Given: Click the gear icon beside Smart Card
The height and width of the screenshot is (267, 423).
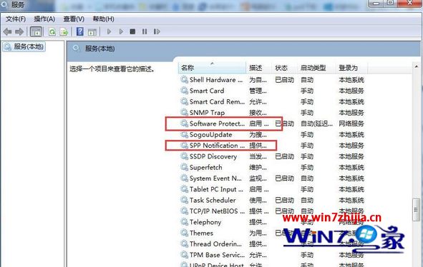Looking at the screenshot, I should tap(184, 91).
